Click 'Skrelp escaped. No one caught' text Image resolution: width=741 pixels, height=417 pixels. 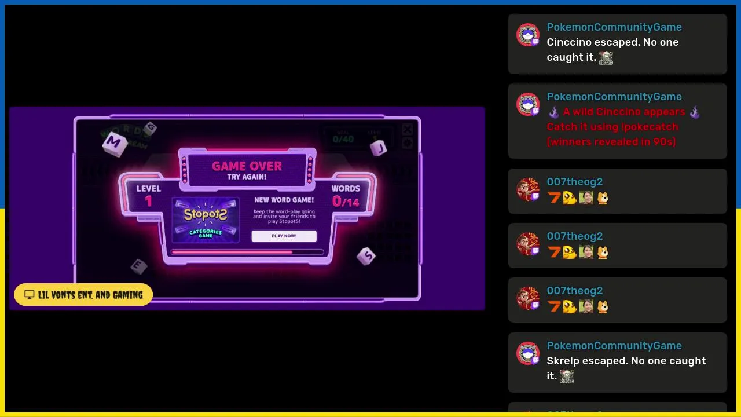point(626,361)
